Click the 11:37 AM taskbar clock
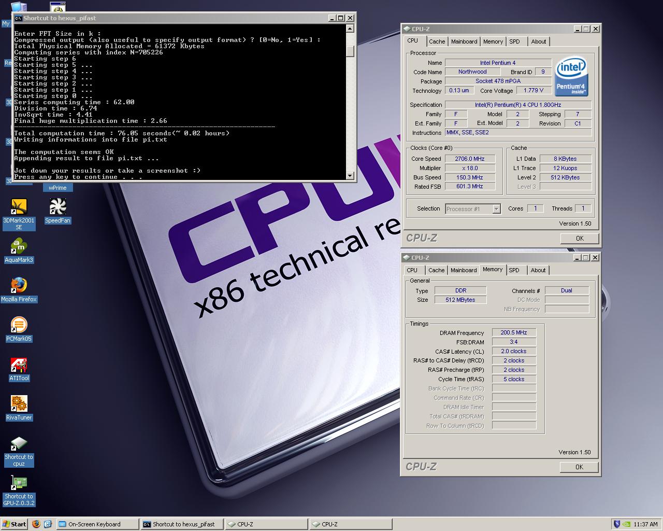The height and width of the screenshot is (531, 663). click(x=645, y=524)
